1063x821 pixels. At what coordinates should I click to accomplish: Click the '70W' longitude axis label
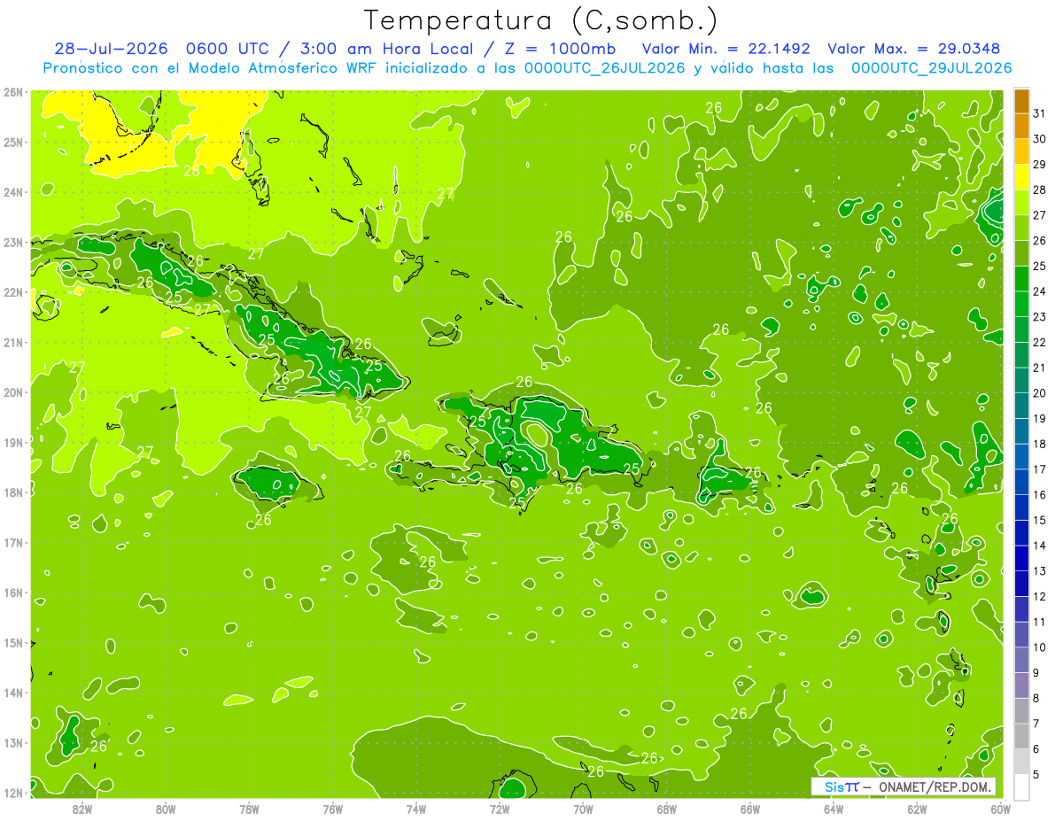coord(583,809)
